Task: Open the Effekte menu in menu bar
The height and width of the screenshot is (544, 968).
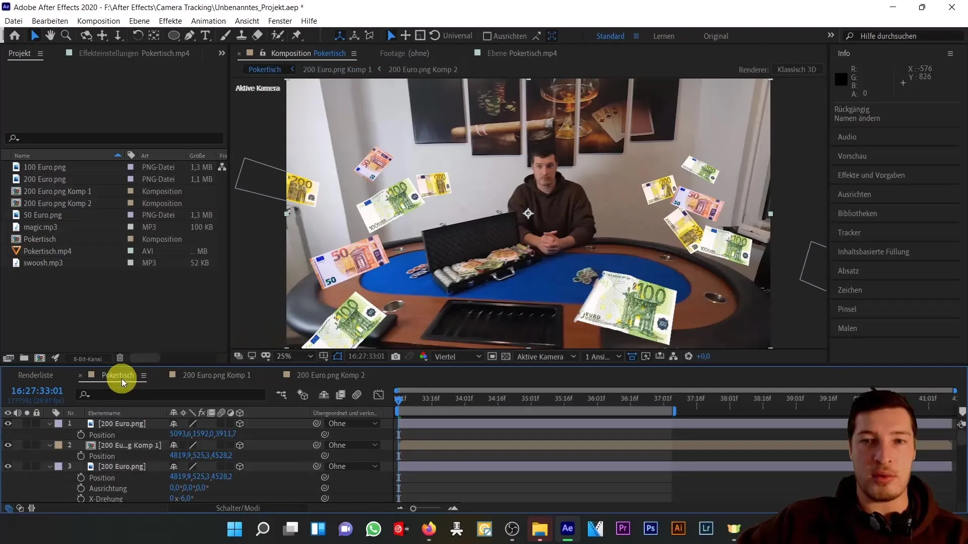Action: pos(170,21)
